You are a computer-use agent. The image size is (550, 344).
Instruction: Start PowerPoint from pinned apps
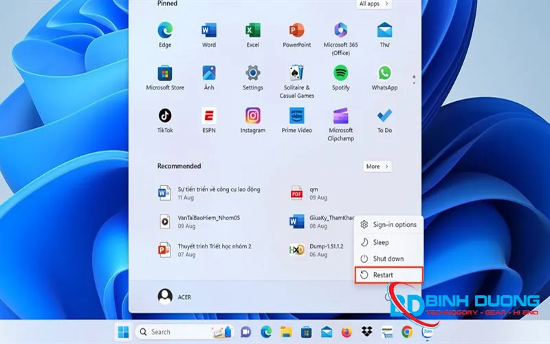click(x=297, y=34)
